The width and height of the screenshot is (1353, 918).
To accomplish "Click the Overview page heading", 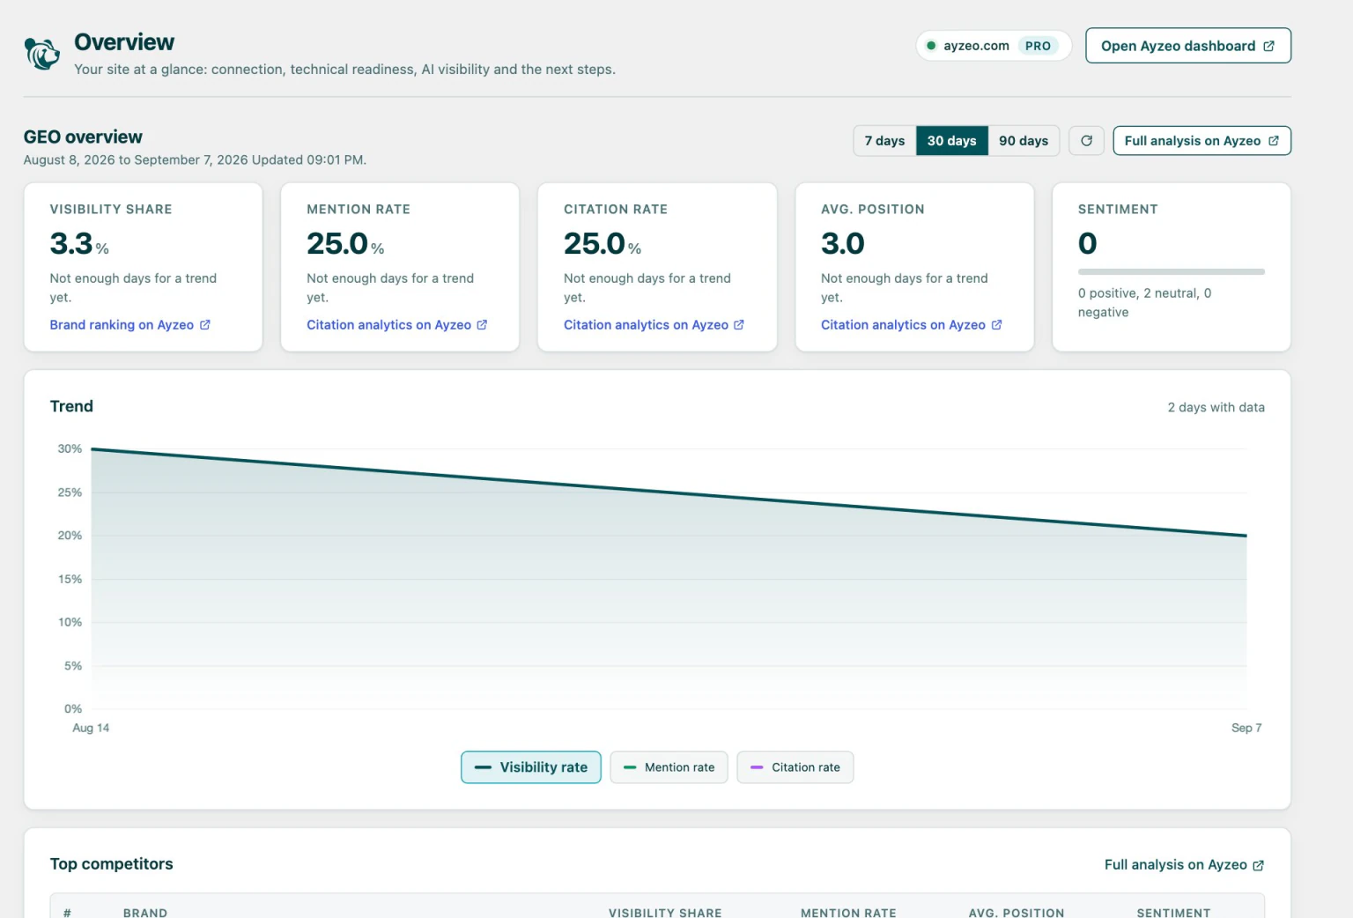I will [124, 42].
